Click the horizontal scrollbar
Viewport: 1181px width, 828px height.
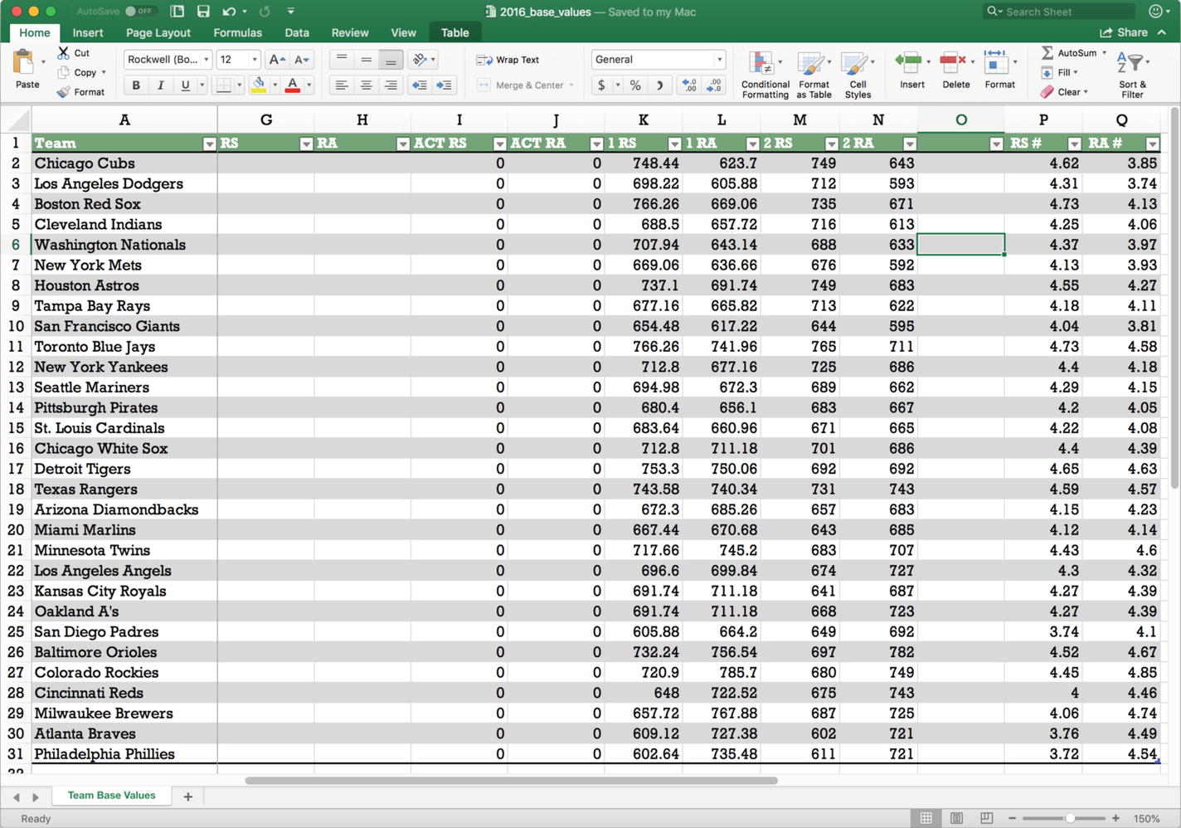coord(512,780)
